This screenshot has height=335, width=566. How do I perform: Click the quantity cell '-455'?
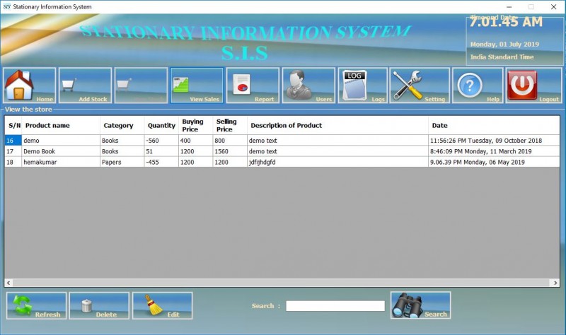click(161, 162)
